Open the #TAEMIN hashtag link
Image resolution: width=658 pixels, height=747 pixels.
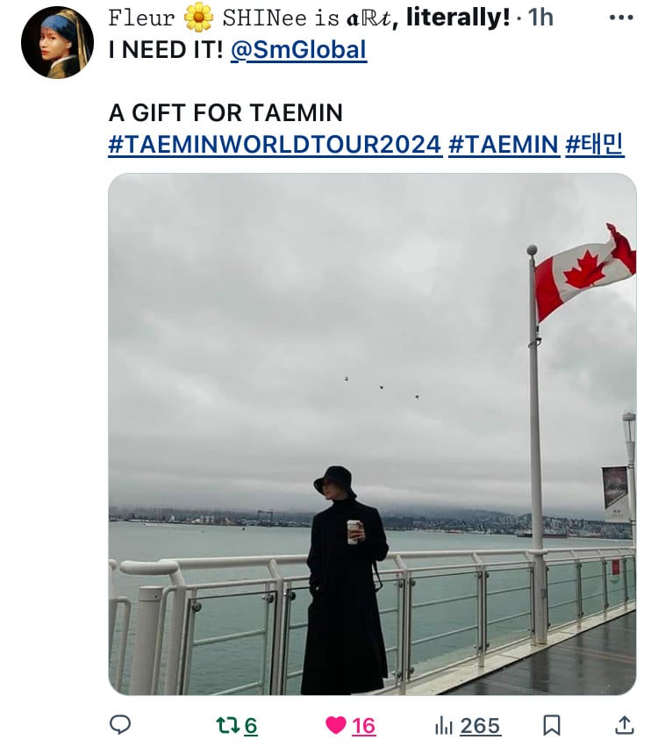504,144
